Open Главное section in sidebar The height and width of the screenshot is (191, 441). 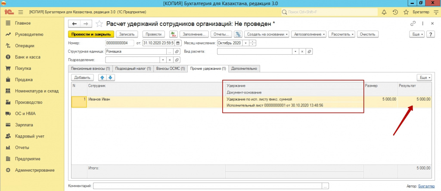tap(23, 23)
